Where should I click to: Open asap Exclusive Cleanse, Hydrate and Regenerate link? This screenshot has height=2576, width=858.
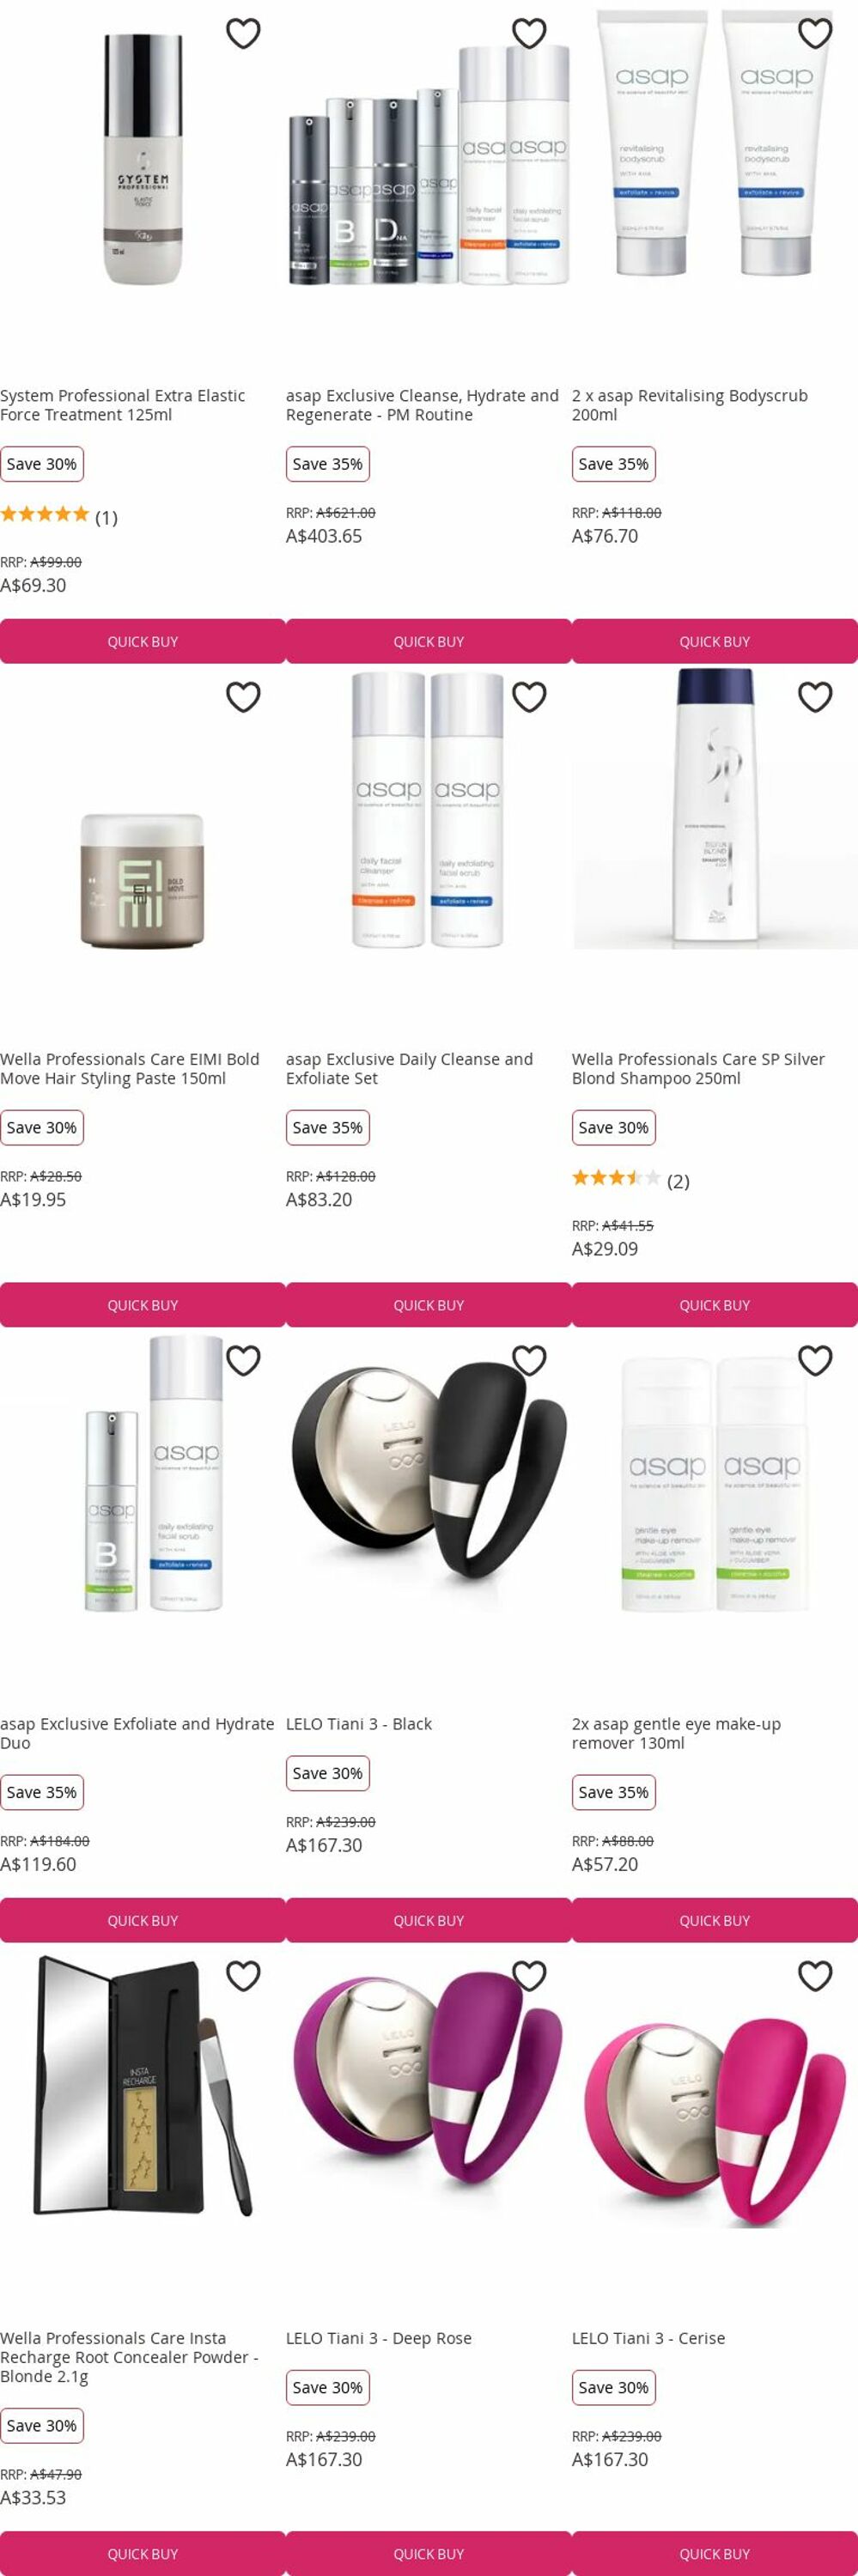pyautogui.click(x=422, y=405)
